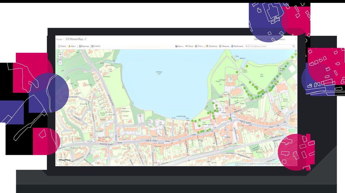The width and height of the screenshot is (345, 193).
Task: Click the Bowling Green map label
Action: tap(102, 114)
